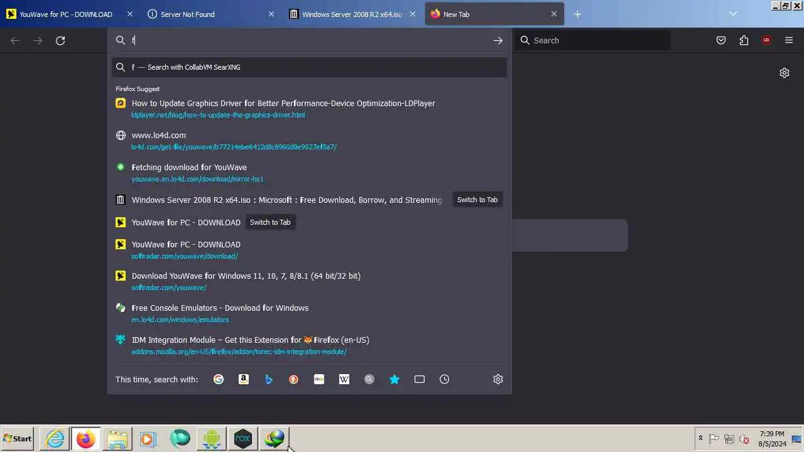
Task: Open IDM Integration Module add-on suggestion
Action: (x=310, y=345)
